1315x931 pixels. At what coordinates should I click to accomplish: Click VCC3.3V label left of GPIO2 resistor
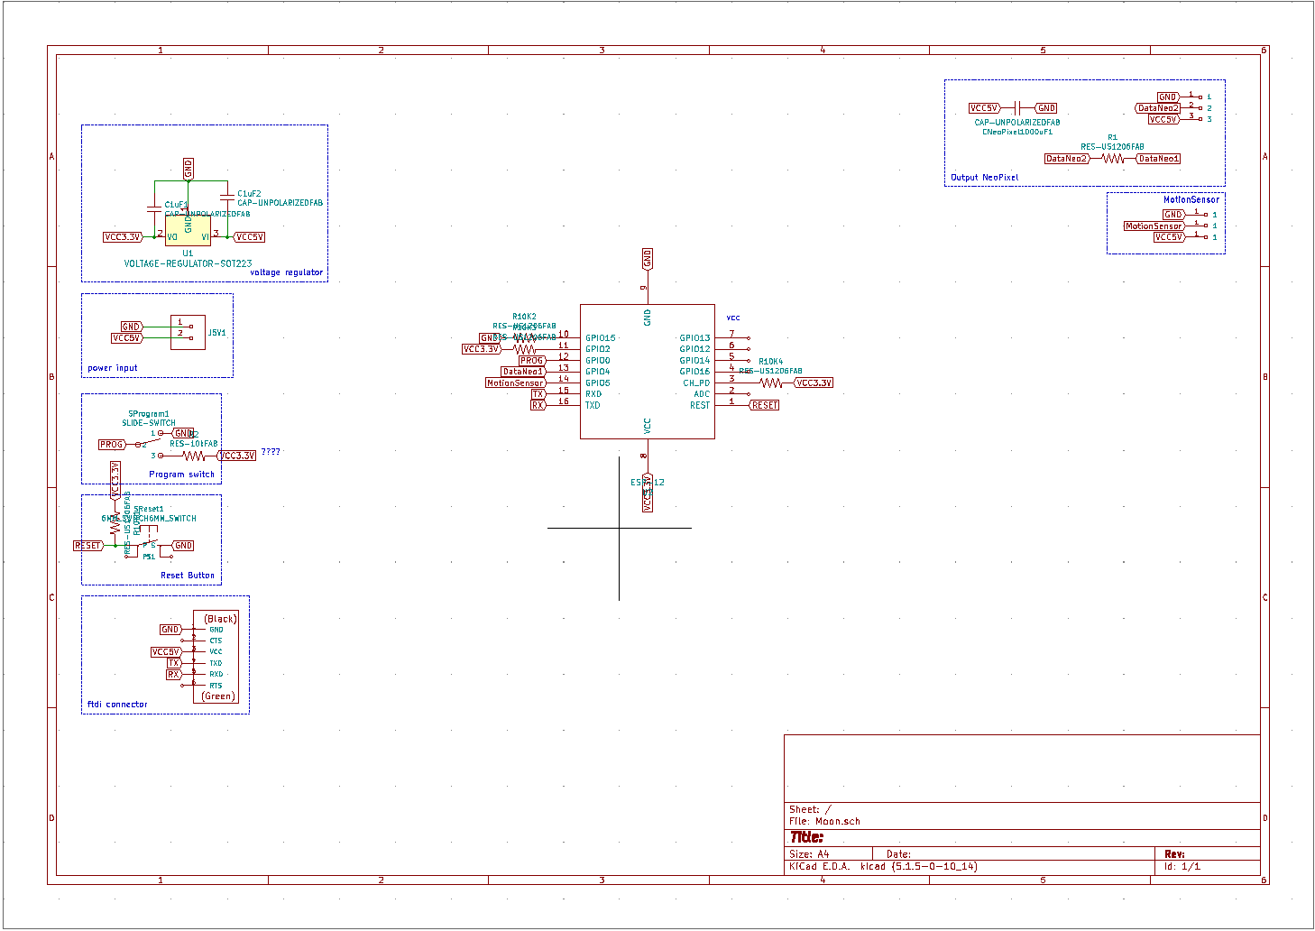pyautogui.click(x=482, y=349)
